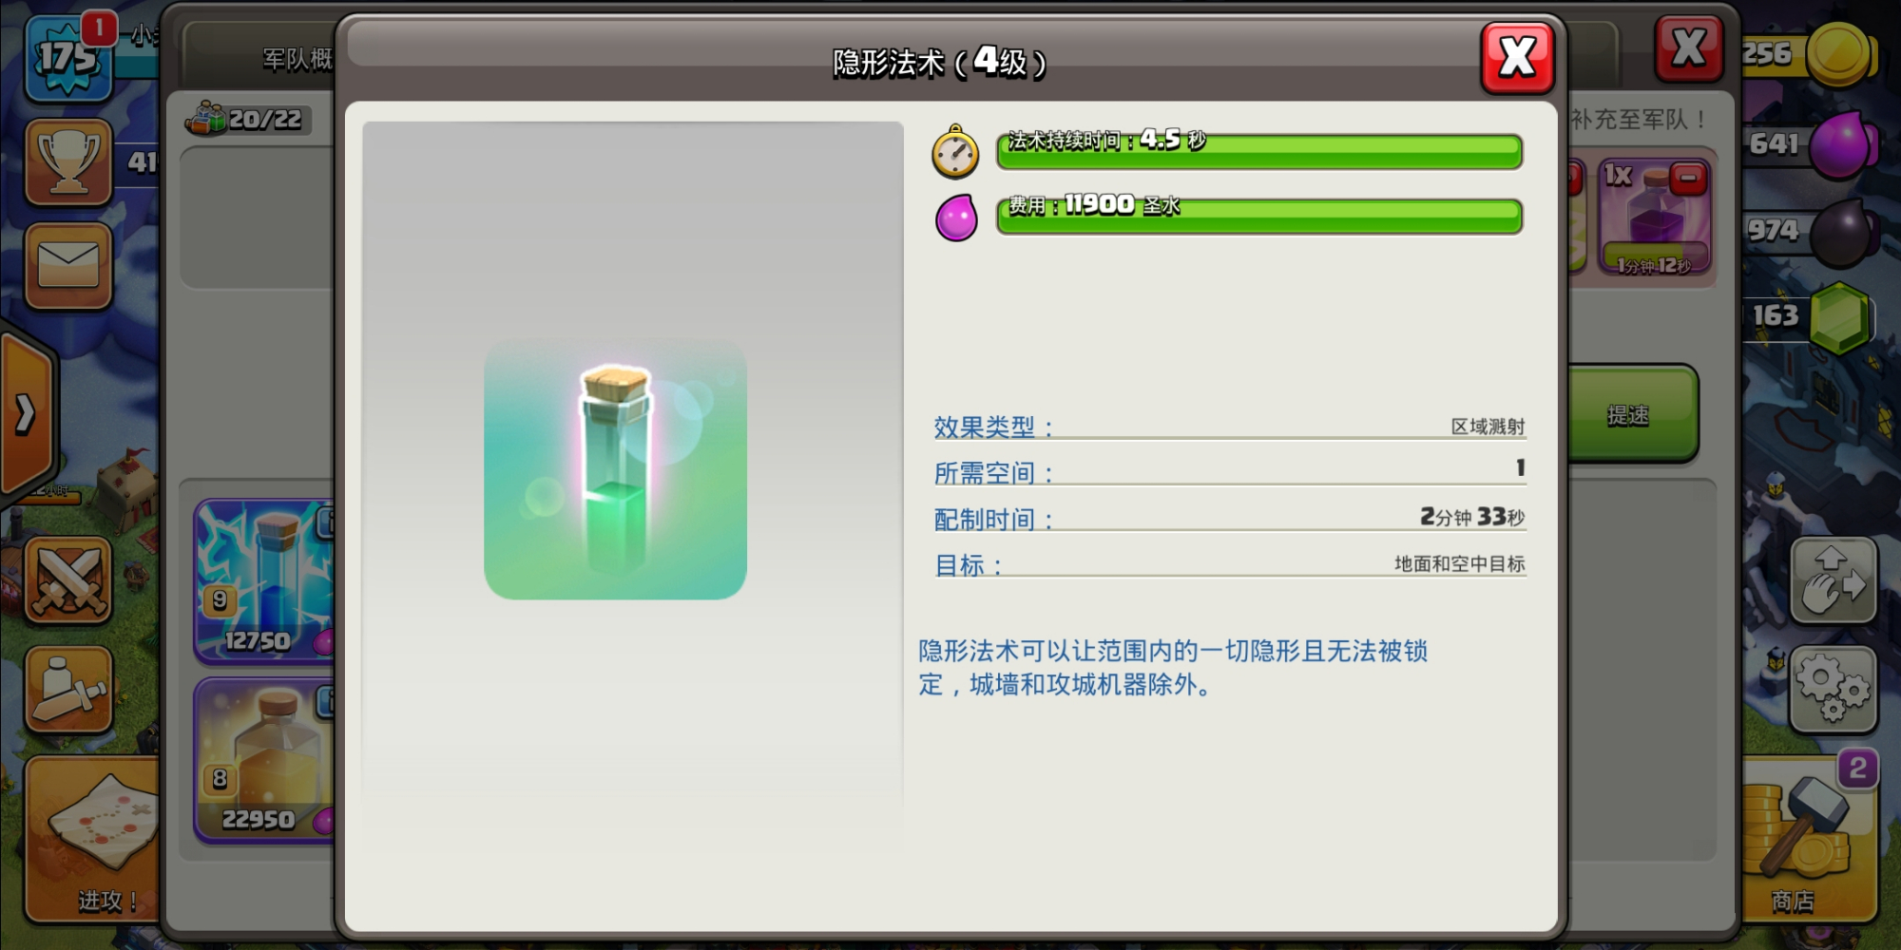Image resolution: width=1901 pixels, height=950 pixels.
Task: Select the lightning spell card 12750
Action: 264,581
